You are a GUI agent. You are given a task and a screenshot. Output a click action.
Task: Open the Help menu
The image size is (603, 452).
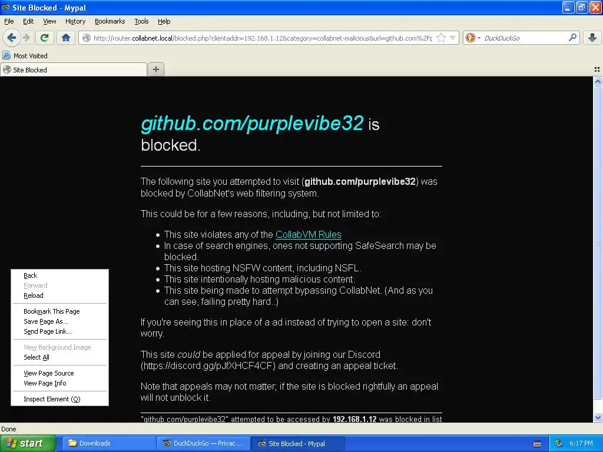pos(164,21)
